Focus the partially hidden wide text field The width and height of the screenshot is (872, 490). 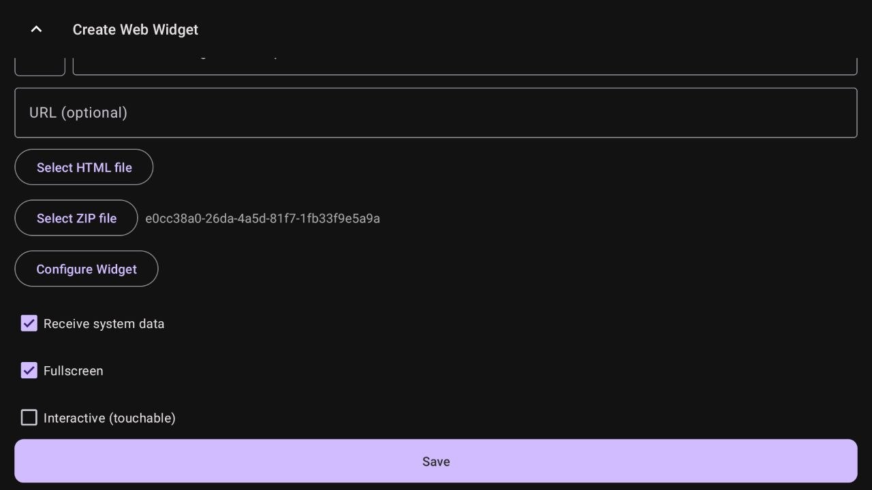click(x=464, y=66)
